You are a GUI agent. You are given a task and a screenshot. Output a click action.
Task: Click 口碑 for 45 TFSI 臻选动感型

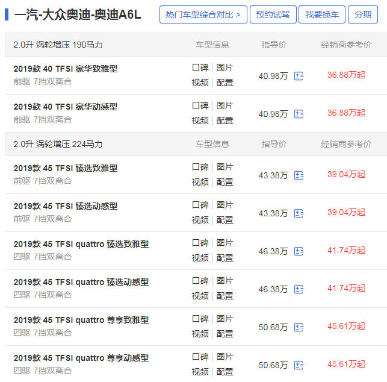click(x=200, y=205)
